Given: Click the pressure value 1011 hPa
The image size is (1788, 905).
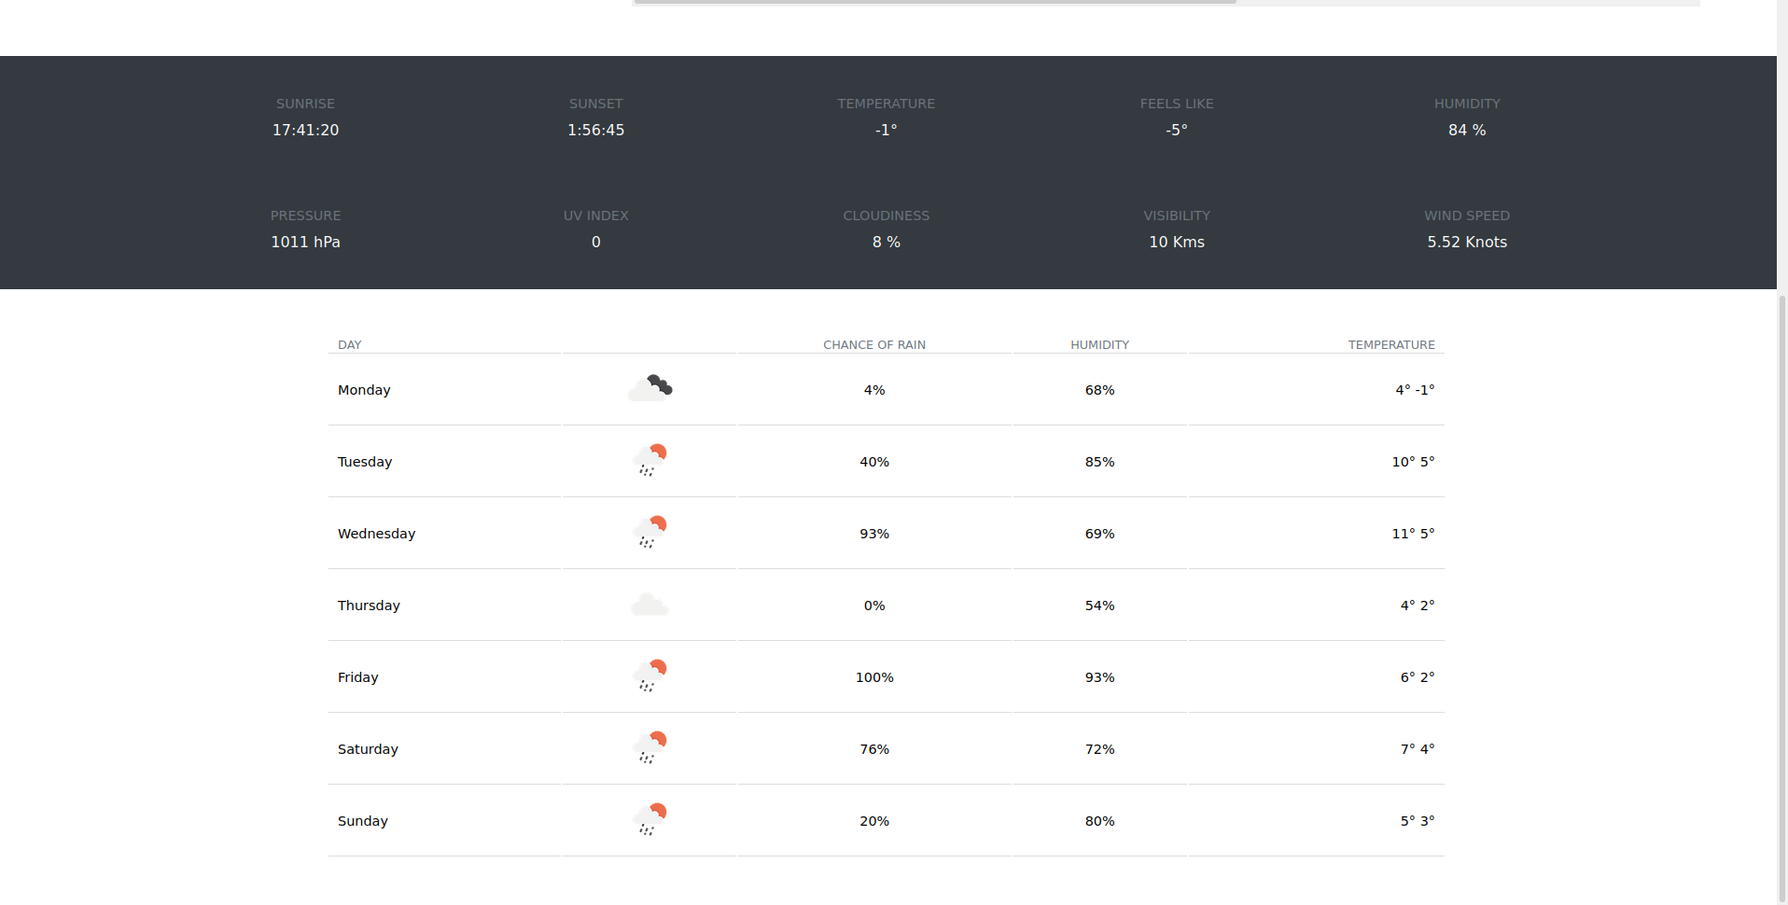Looking at the screenshot, I should click(x=306, y=243).
